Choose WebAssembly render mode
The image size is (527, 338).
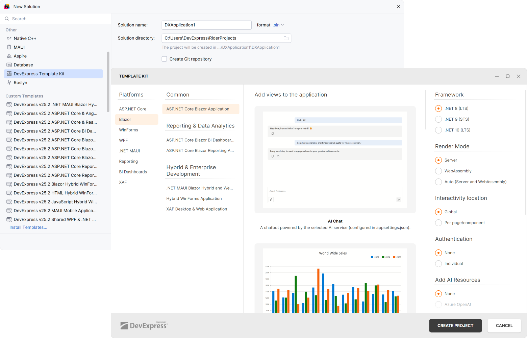438,171
